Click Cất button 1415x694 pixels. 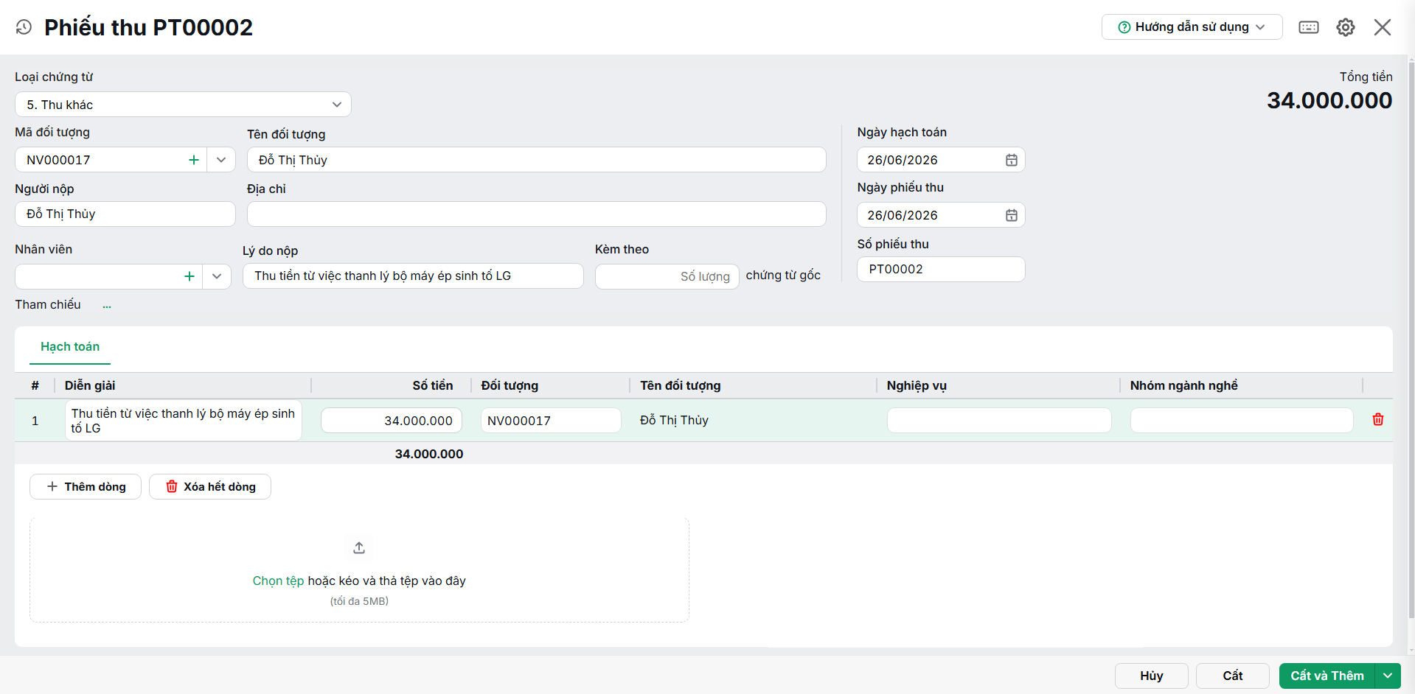1233,676
